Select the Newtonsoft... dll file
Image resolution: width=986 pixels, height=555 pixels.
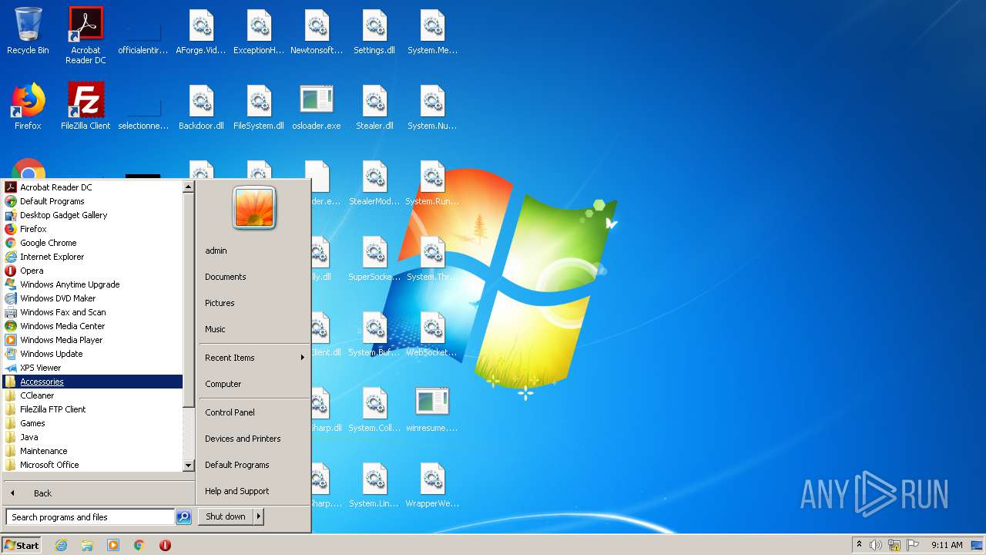[317, 32]
